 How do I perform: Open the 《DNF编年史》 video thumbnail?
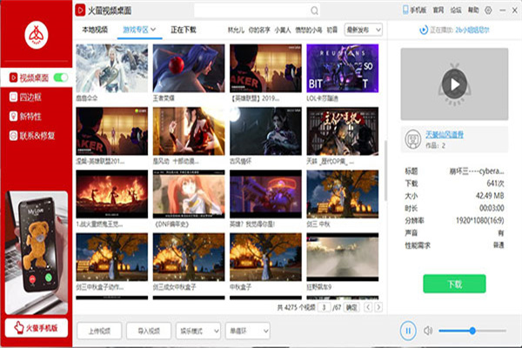point(189,194)
